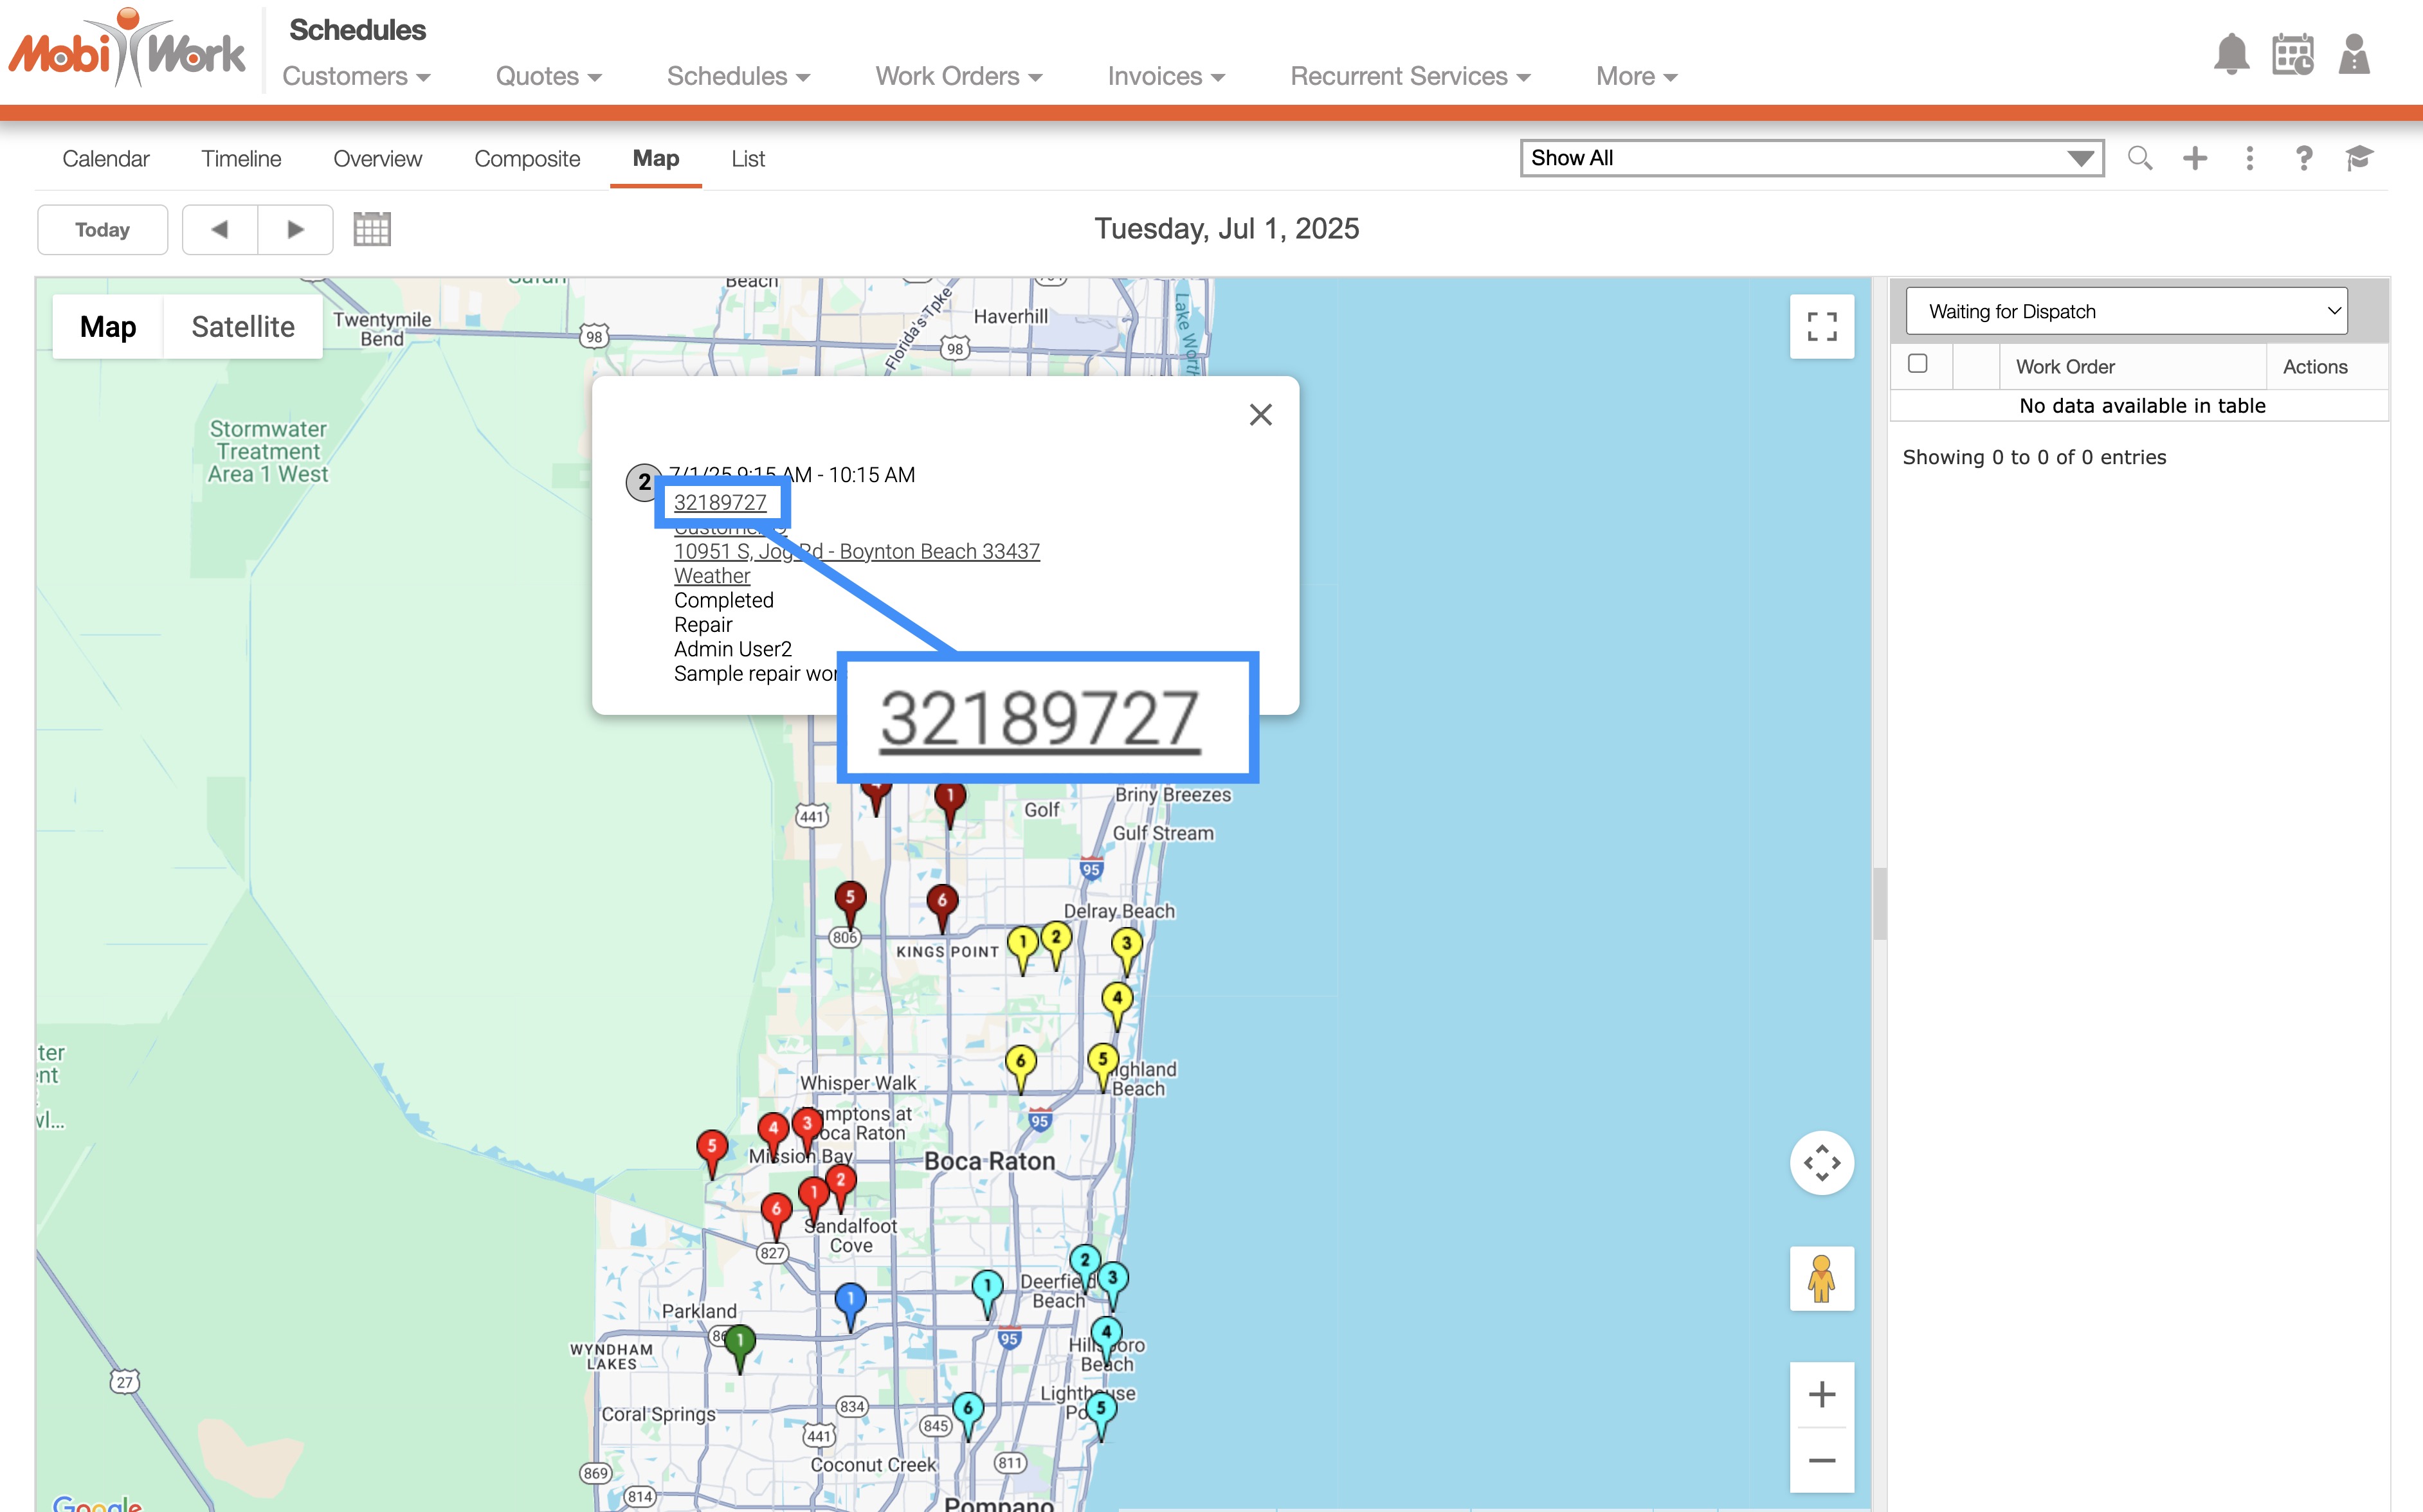Switch to the Timeline tab
This screenshot has height=1512, width=2423.
[241, 159]
